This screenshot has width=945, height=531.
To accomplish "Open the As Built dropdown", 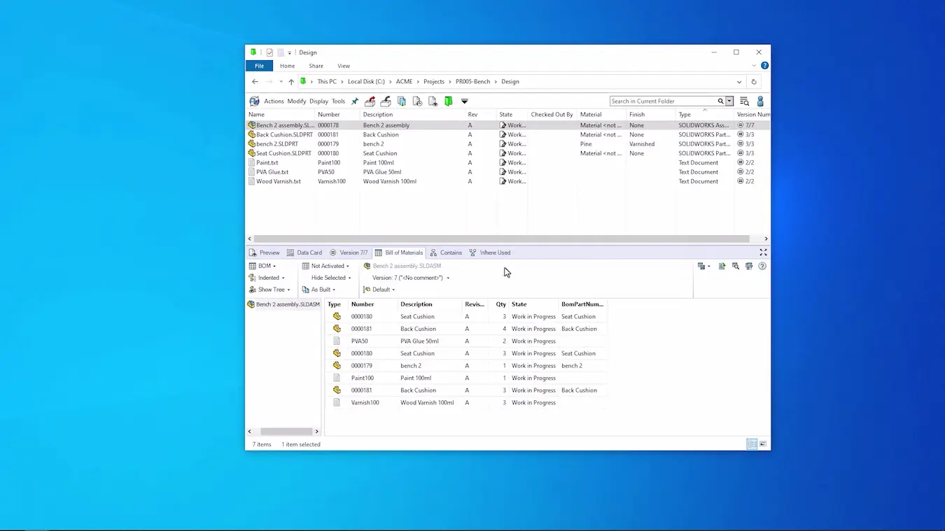I will pyautogui.click(x=322, y=289).
